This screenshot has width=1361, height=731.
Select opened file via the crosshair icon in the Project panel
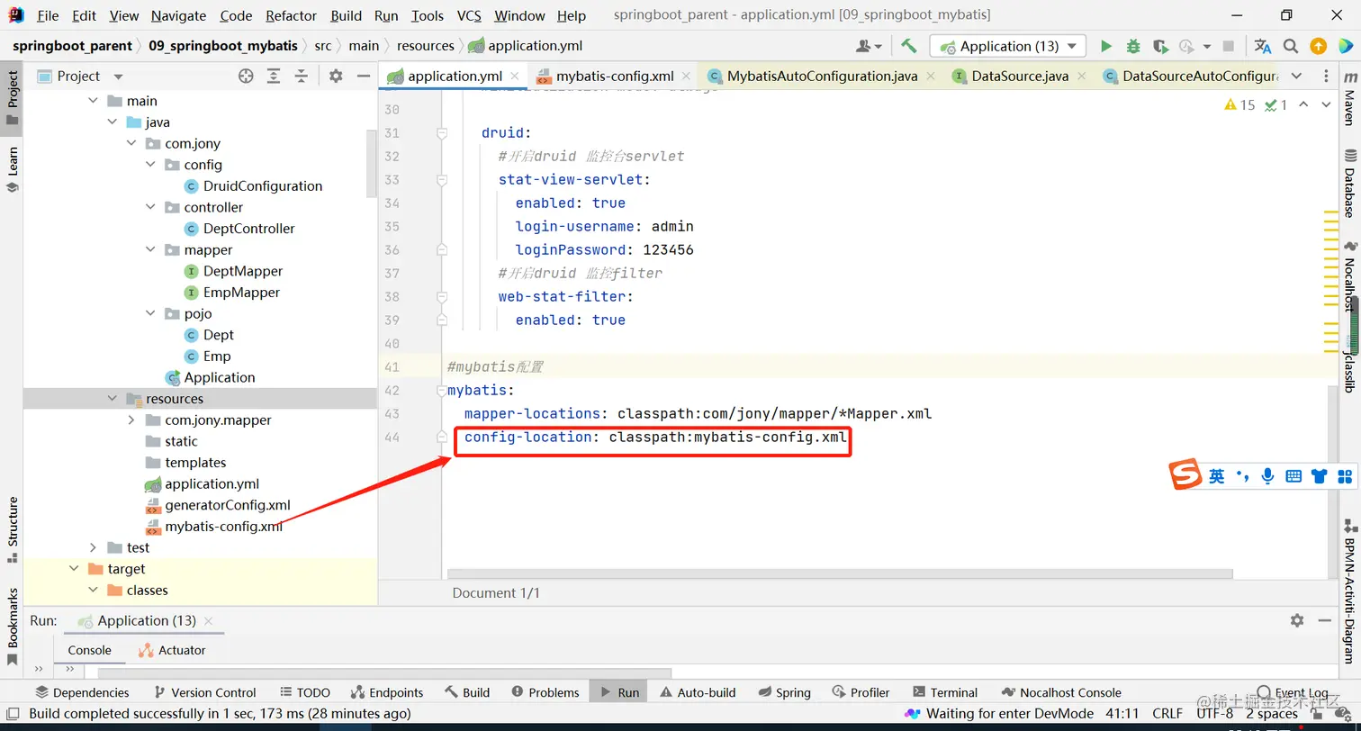click(246, 77)
